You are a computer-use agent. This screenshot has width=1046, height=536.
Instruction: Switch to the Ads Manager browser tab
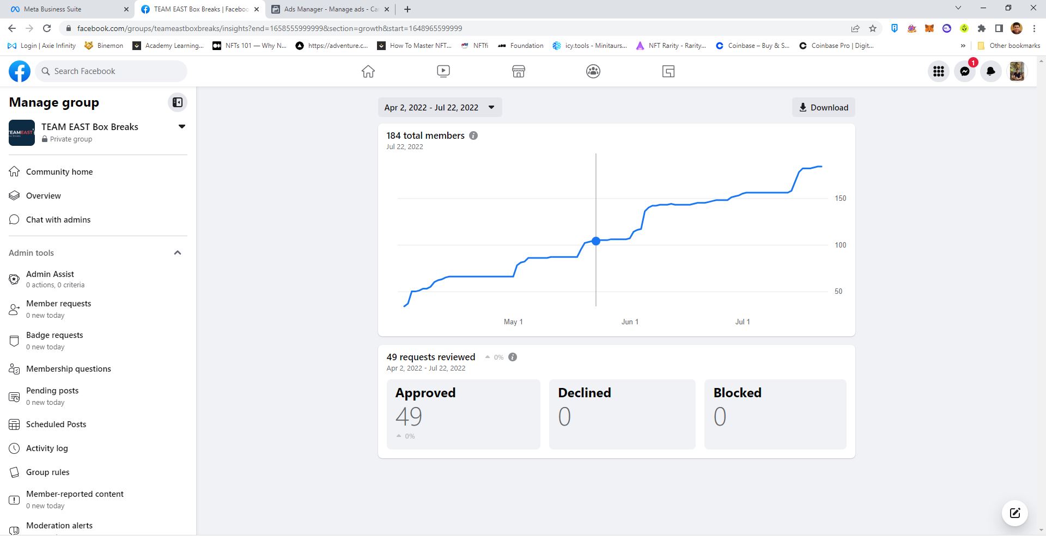(x=331, y=9)
